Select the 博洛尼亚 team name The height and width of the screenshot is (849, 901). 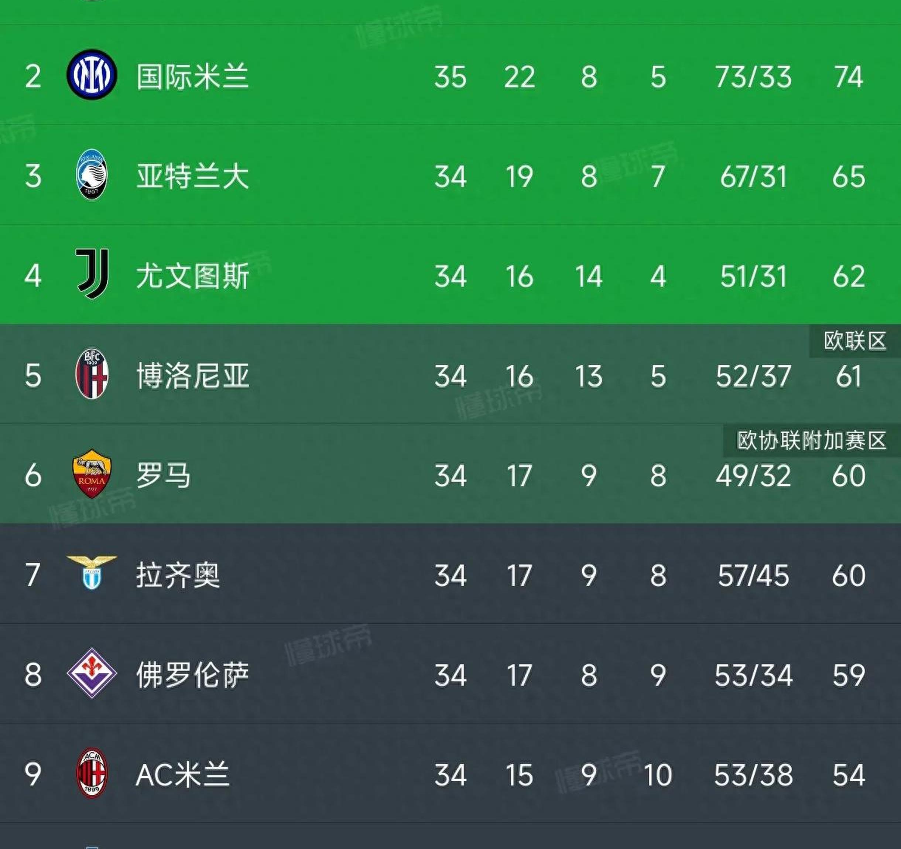point(193,375)
